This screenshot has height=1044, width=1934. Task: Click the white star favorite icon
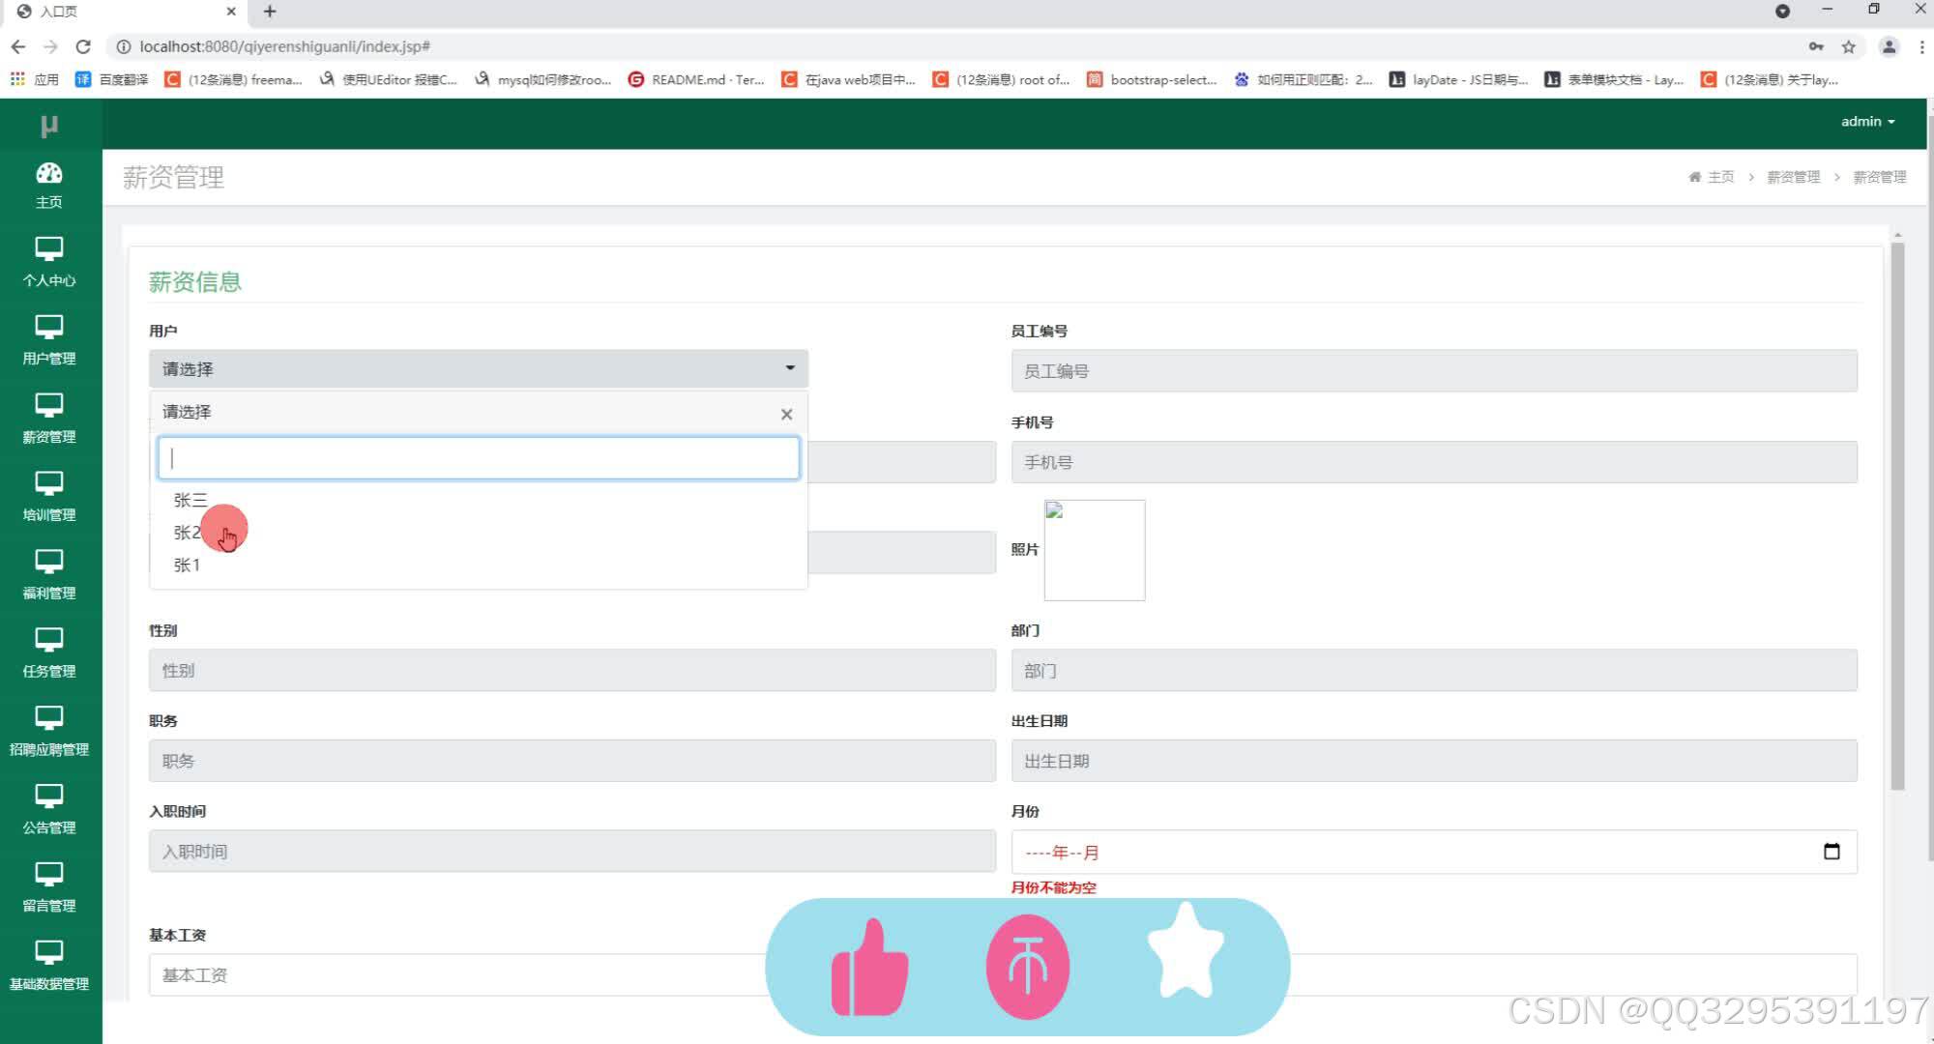coord(1186,950)
